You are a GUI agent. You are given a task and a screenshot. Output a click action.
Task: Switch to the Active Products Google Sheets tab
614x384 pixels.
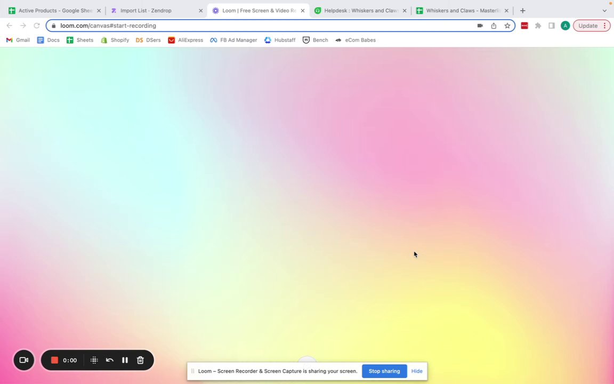click(x=55, y=11)
